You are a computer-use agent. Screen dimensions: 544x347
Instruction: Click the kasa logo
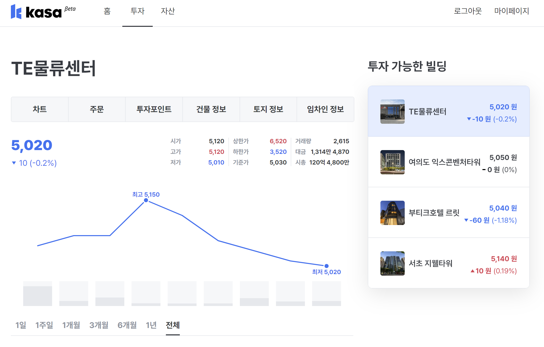pyautogui.click(x=43, y=12)
